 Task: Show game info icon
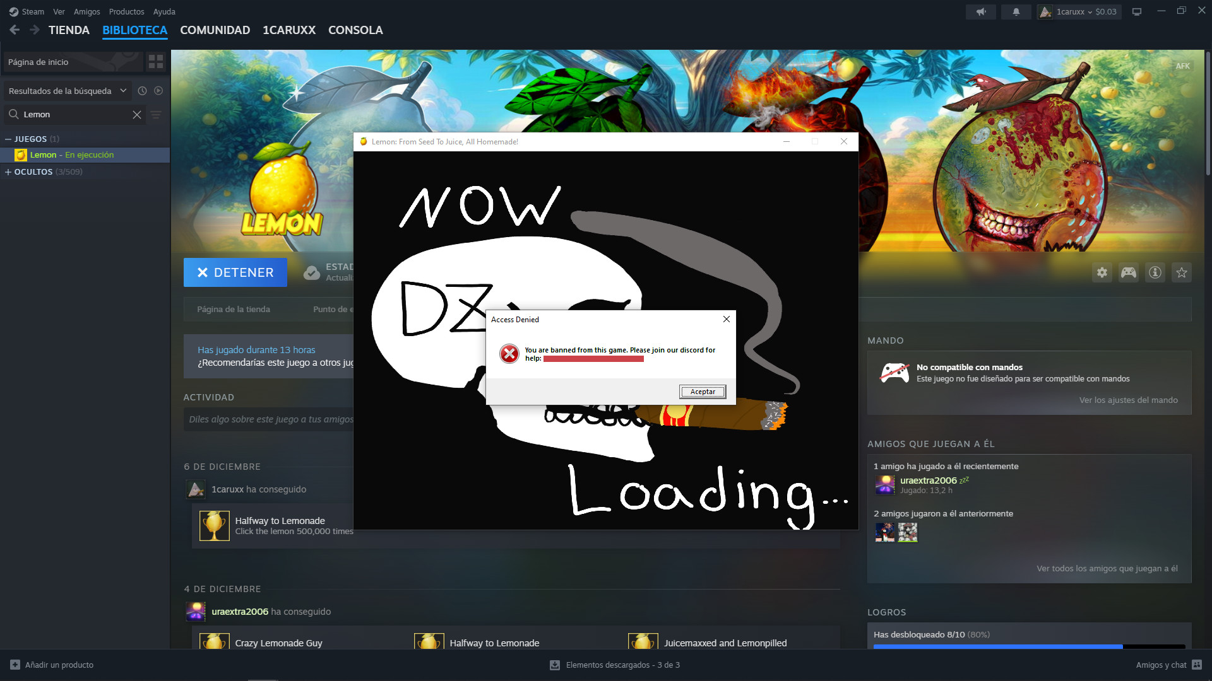pyautogui.click(x=1155, y=272)
